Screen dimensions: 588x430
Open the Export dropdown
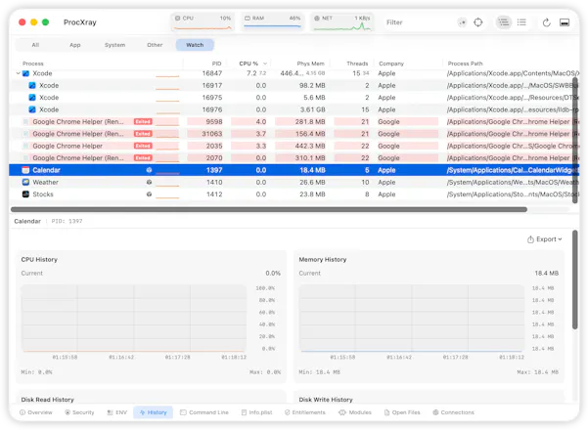(545, 239)
